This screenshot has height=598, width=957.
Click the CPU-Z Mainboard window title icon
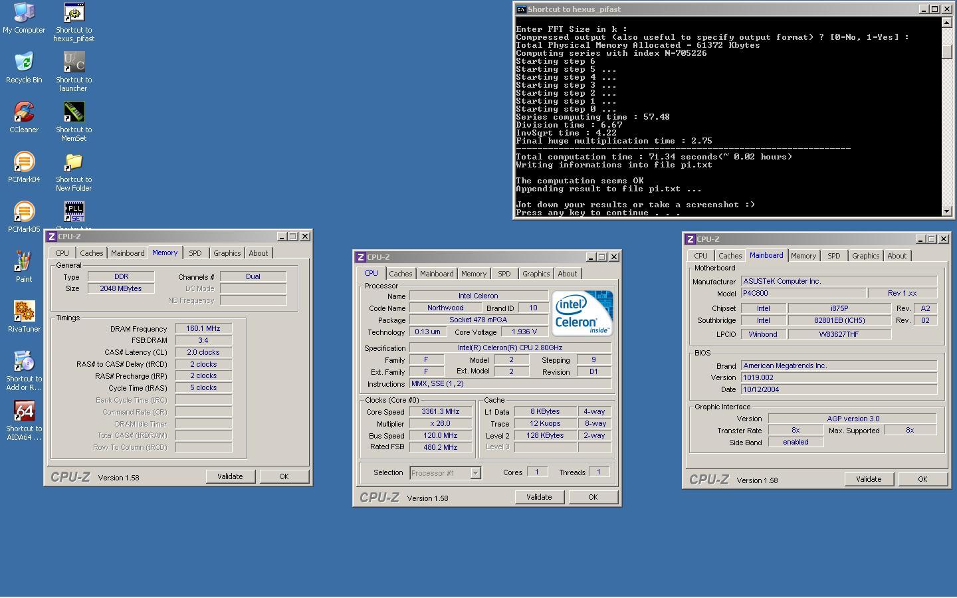[x=691, y=239]
